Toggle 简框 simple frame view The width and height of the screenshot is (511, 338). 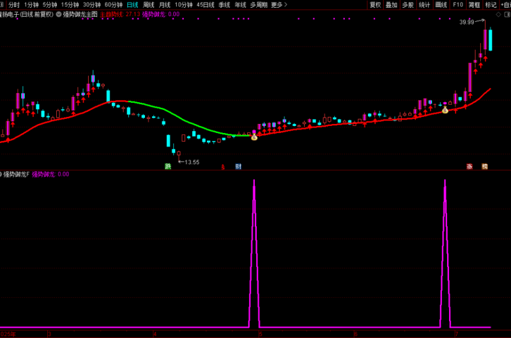coord(474,4)
